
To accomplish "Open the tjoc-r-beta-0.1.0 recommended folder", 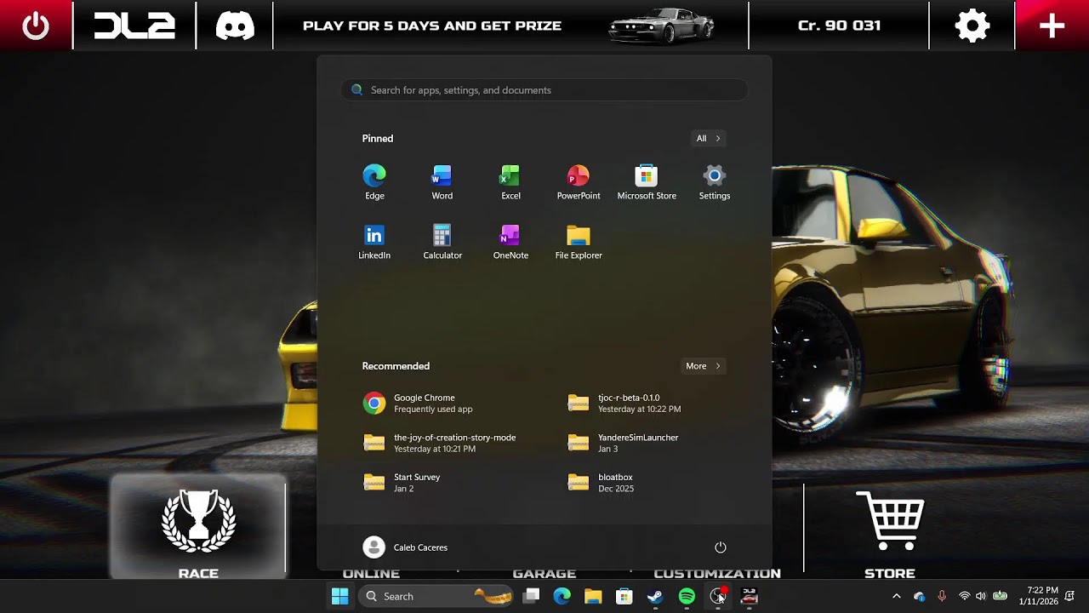I will [648, 404].
